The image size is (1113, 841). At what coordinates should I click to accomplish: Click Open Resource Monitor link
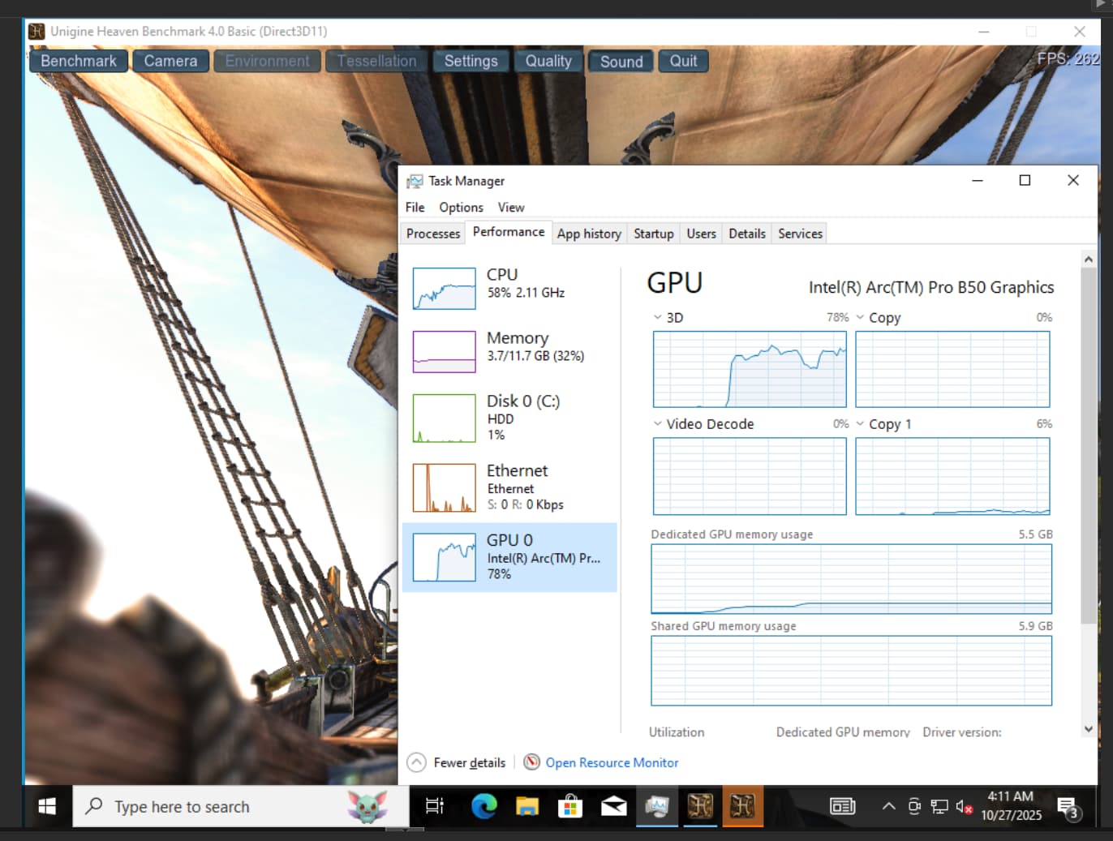[612, 762]
